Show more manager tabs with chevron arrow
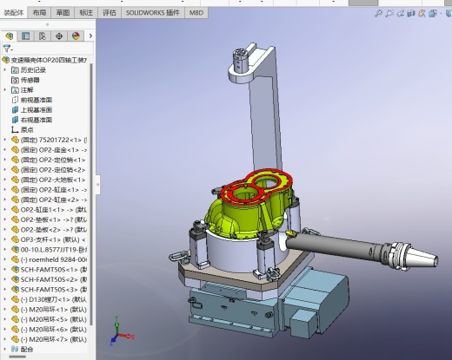Image resolution: width=452 pixels, height=360 pixels. coord(90,36)
